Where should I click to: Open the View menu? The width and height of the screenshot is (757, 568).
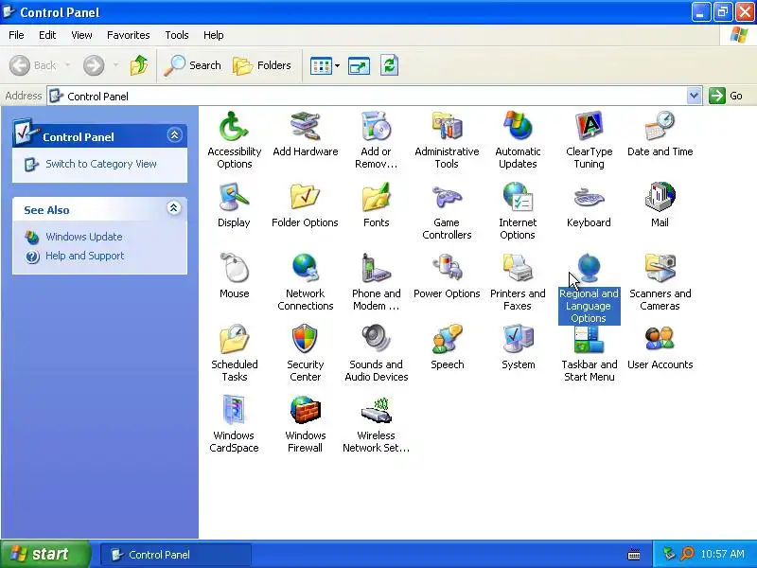pyautogui.click(x=81, y=35)
